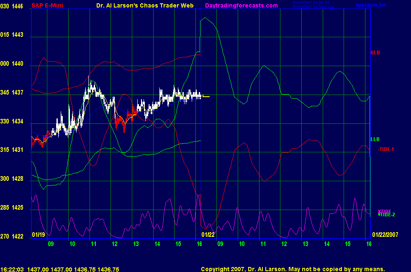Click the 1422 price label at bottom
Image resolution: width=411 pixels, height=272 pixels.
coord(17,236)
